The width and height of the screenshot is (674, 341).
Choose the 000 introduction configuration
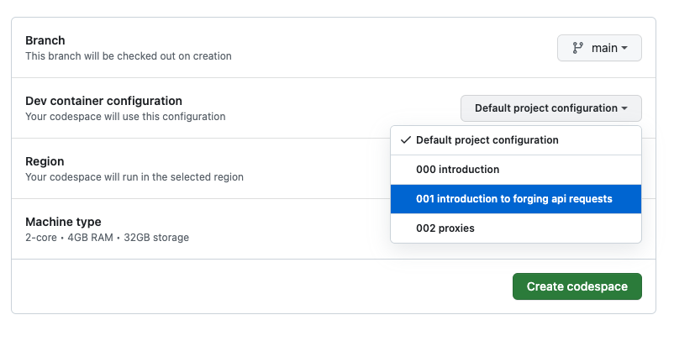click(457, 170)
